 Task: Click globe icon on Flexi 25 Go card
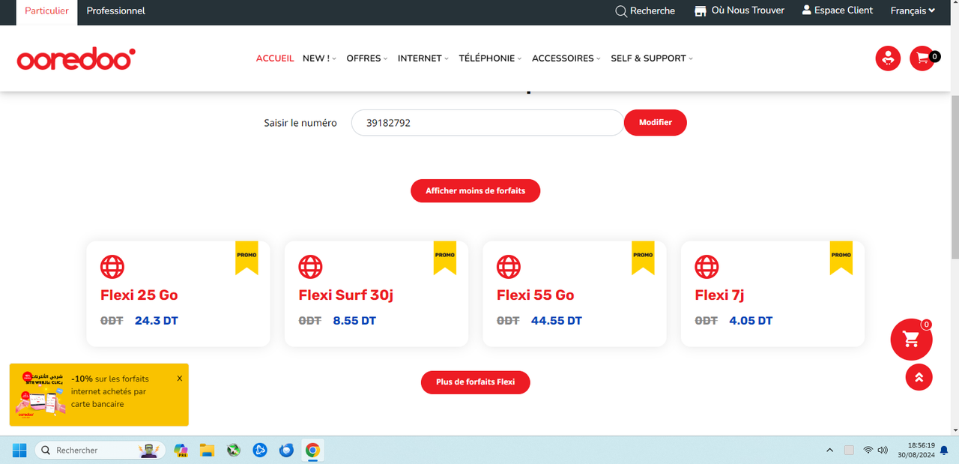click(x=112, y=267)
